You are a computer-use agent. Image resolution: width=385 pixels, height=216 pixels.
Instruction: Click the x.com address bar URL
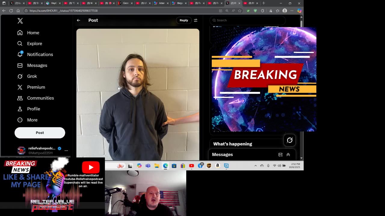click(63, 10)
